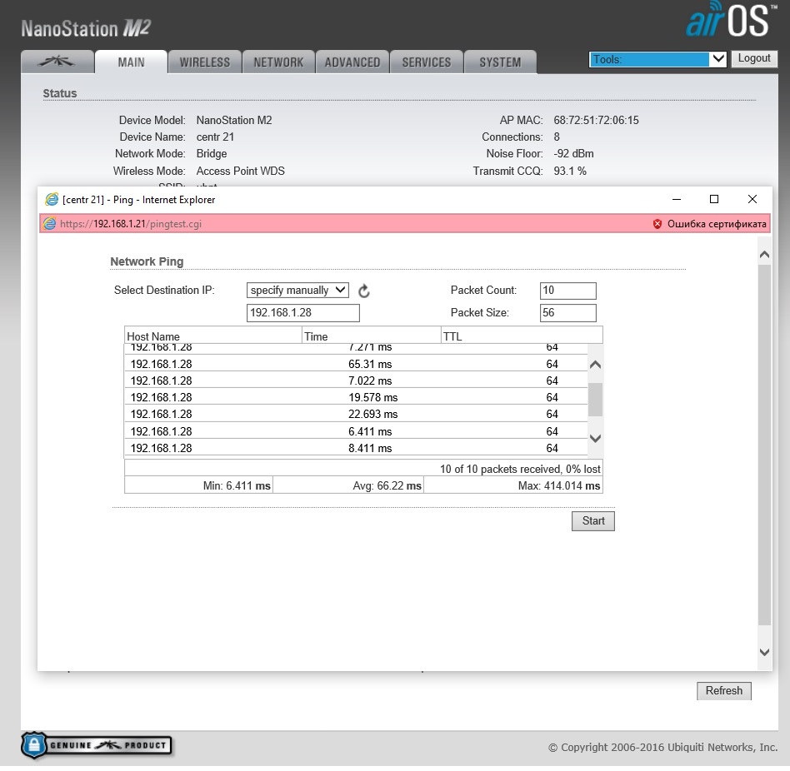Viewport: 790px width, 771px height.
Task: Click the Packet Size field
Action: [567, 312]
